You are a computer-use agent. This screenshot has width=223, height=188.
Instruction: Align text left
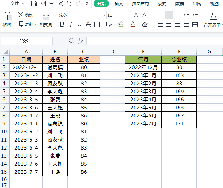[160, 24]
